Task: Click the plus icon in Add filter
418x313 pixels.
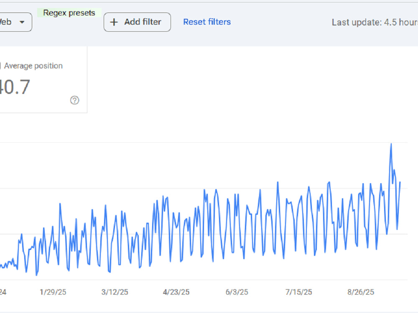Action: pyautogui.click(x=114, y=22)
